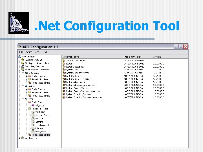This screenshot has height=152, width=203.
Task: Click the LocalIntranet permission set icon
Action: pyautogui.click(x=33, y=125)
